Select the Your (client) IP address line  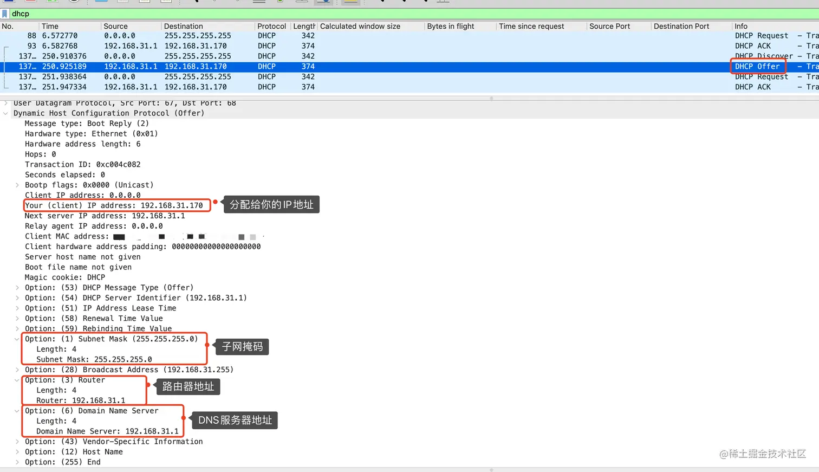114,206
